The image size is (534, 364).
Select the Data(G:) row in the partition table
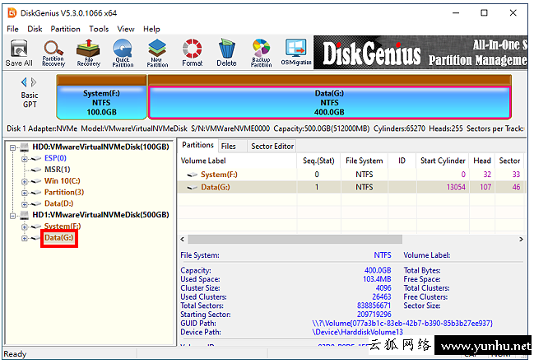(351, 187)
